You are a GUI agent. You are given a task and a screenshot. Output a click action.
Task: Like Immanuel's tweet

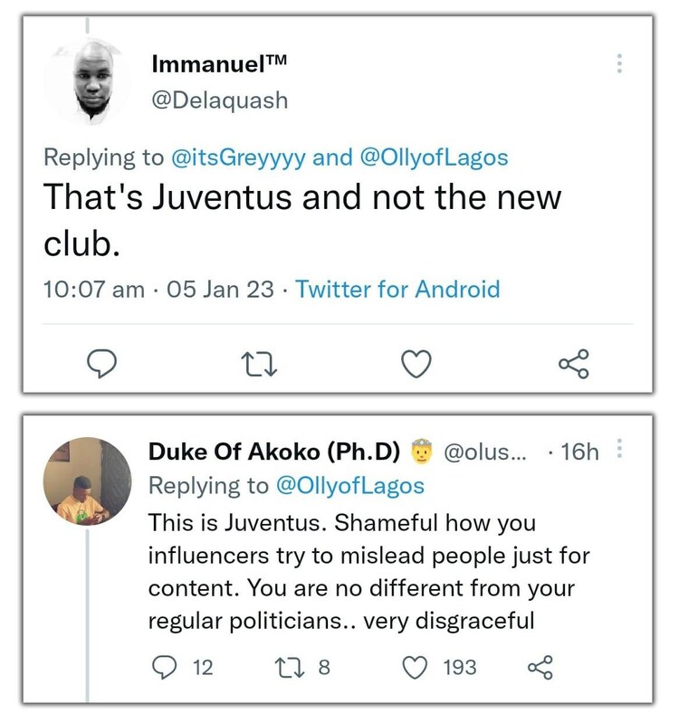416,363
